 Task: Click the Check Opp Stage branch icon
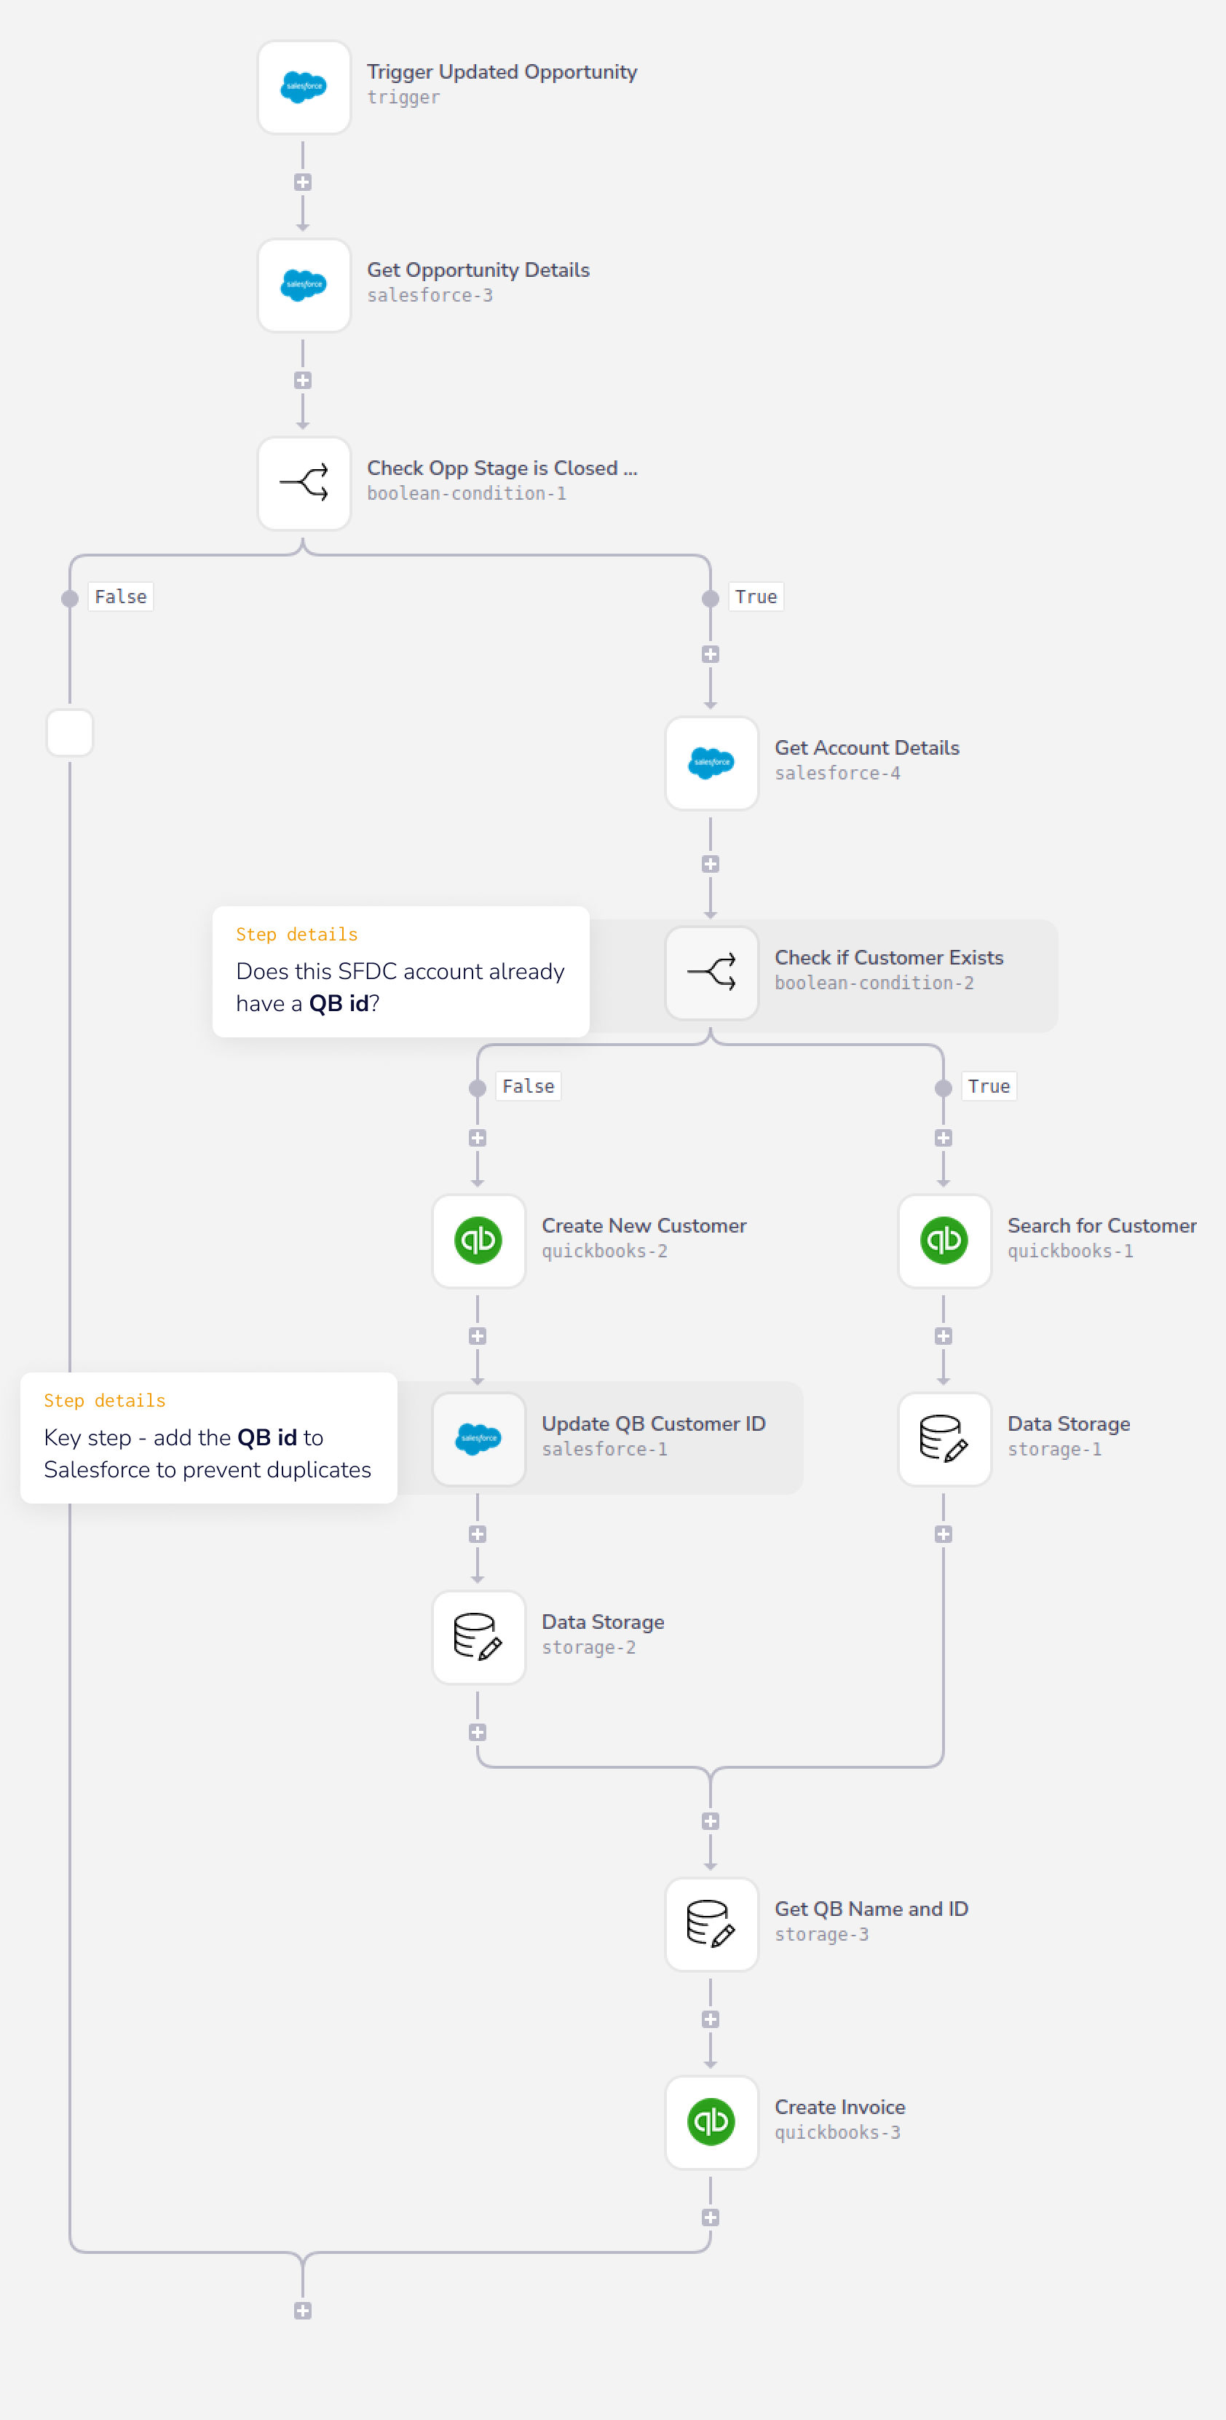pos(302,484)
